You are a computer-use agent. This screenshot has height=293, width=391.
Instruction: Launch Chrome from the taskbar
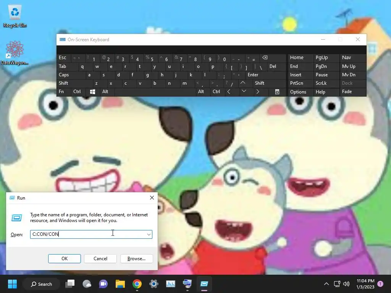click(x=137, y=284)
